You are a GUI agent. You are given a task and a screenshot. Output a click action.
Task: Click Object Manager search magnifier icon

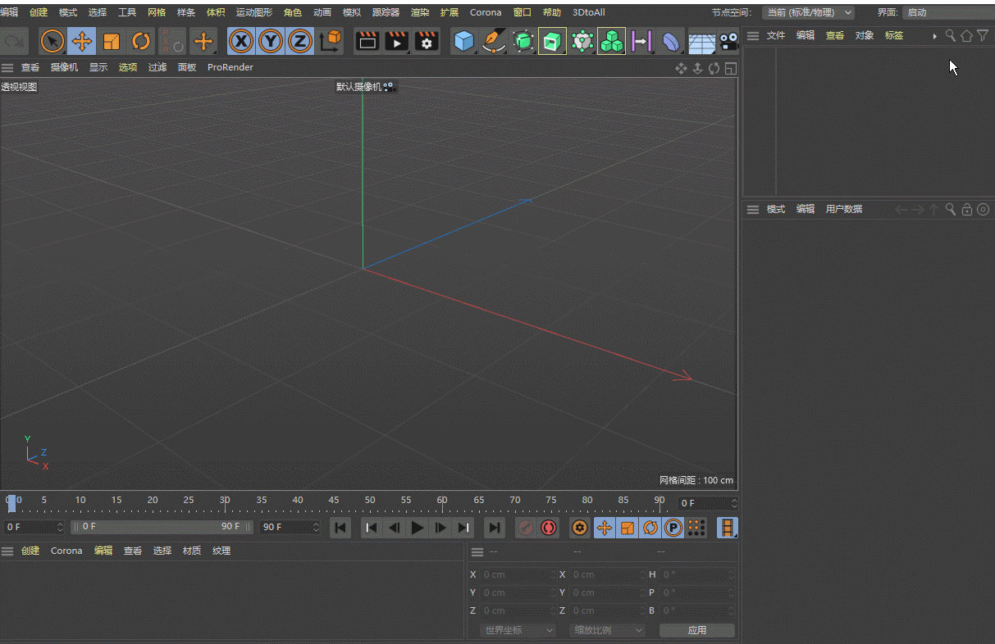[x=951, y=35]
